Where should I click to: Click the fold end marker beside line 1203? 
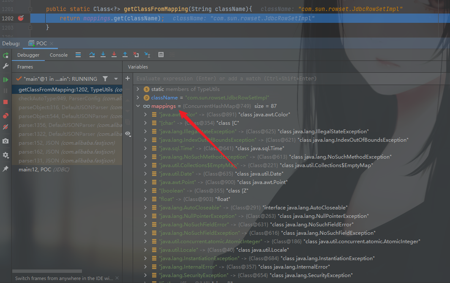[x=30, y=27]
